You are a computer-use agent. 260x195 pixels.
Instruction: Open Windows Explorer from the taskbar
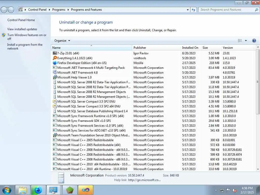pyautogui.click(x=23, y=190)
